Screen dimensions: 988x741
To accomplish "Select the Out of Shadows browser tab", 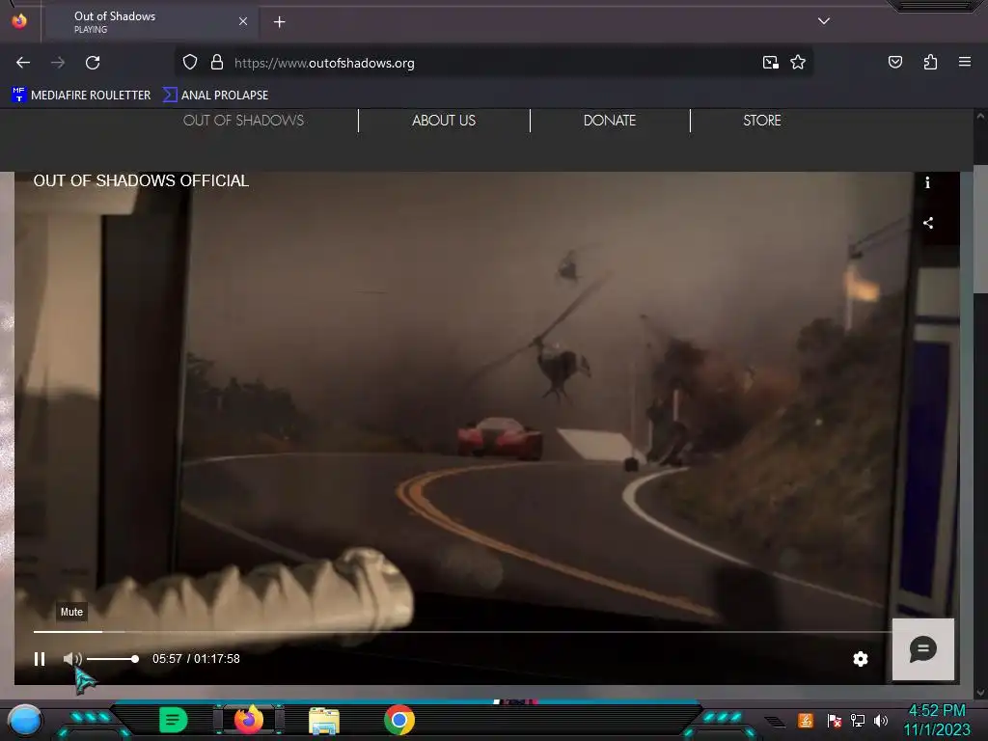I will tap(150, 22).
